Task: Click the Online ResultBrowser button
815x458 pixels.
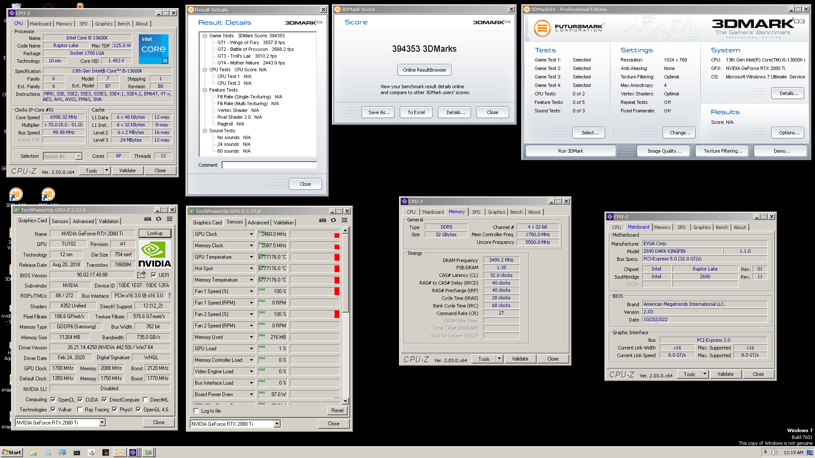Action: (x=424, y=70)
